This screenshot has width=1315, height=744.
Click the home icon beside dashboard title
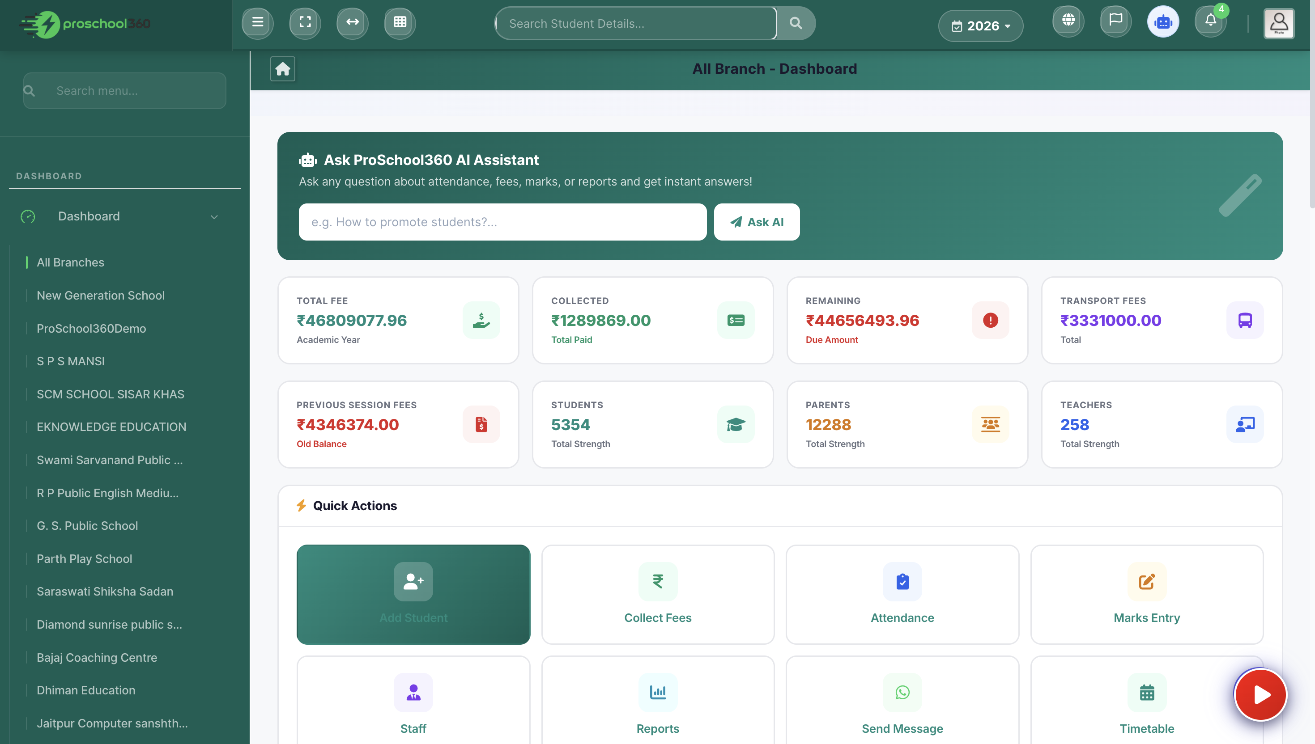tap(283, 69)
